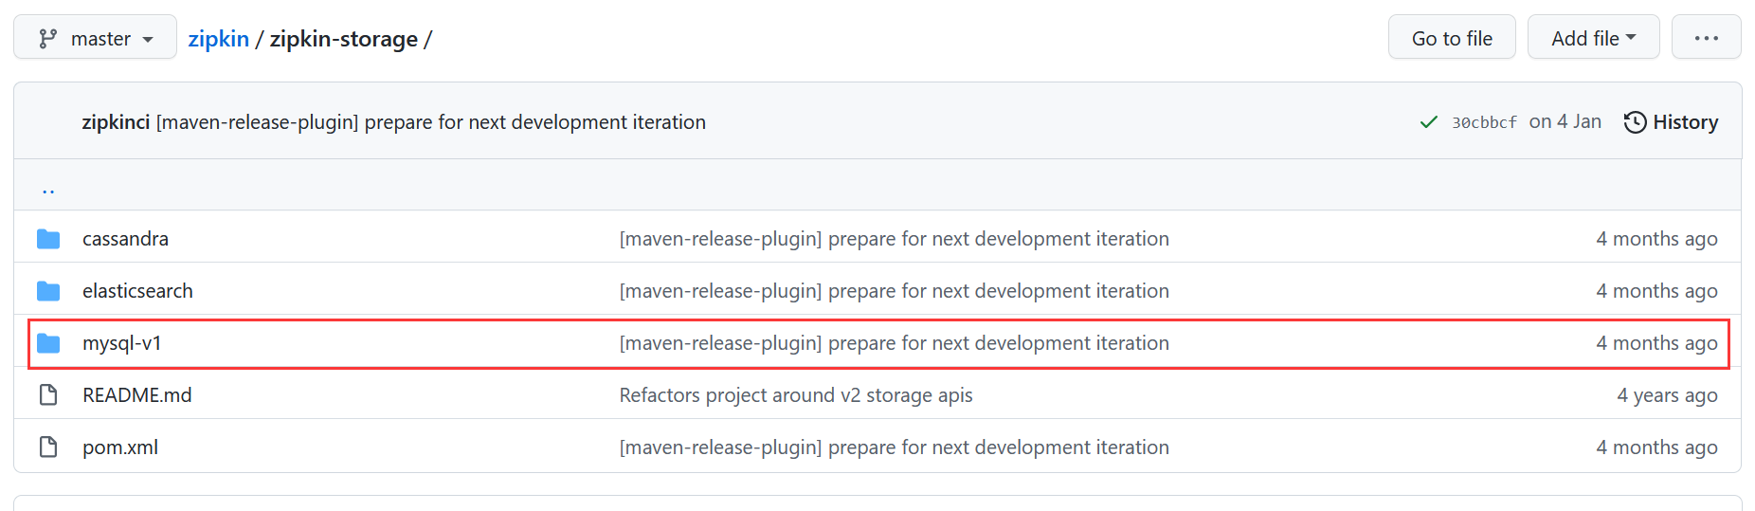This screenshot has height=511, width=1755.
Task: Click the pom.xml file icon
Action: coord(48,447)
